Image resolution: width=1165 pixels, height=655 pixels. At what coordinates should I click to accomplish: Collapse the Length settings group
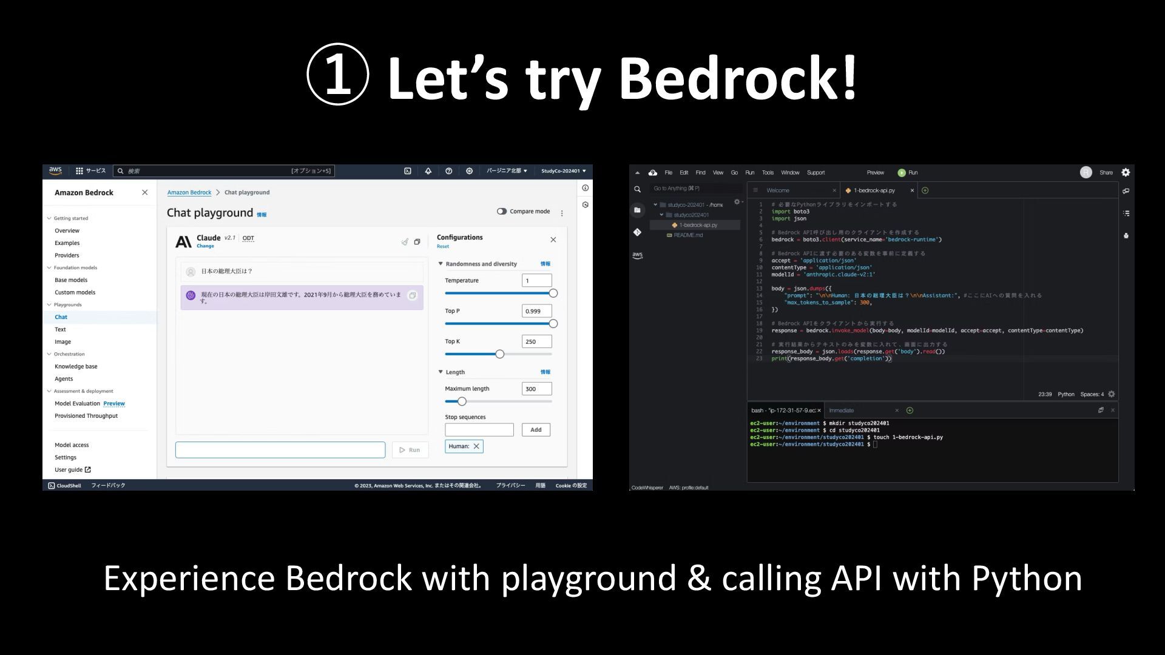[x=441, y=372]
